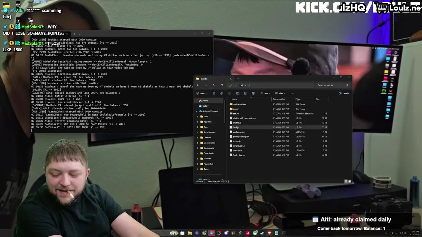Open a new terminal tab
This screenshot has width=422, height=237.
74,34
